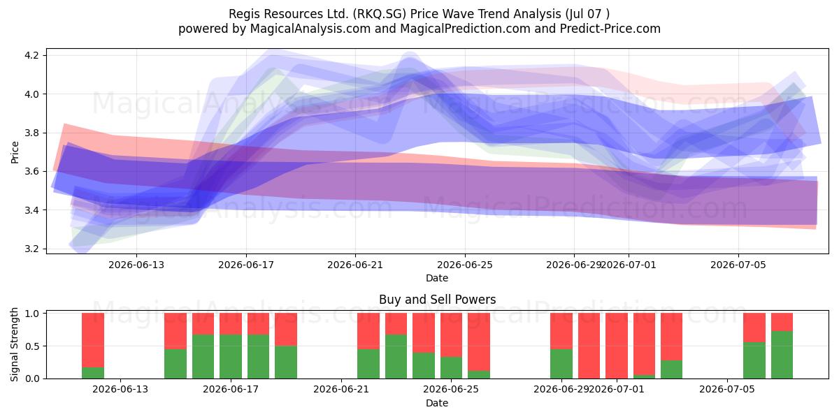
Task: Click the 2026-07-05 date tick under the price chart
Action: 738,265
